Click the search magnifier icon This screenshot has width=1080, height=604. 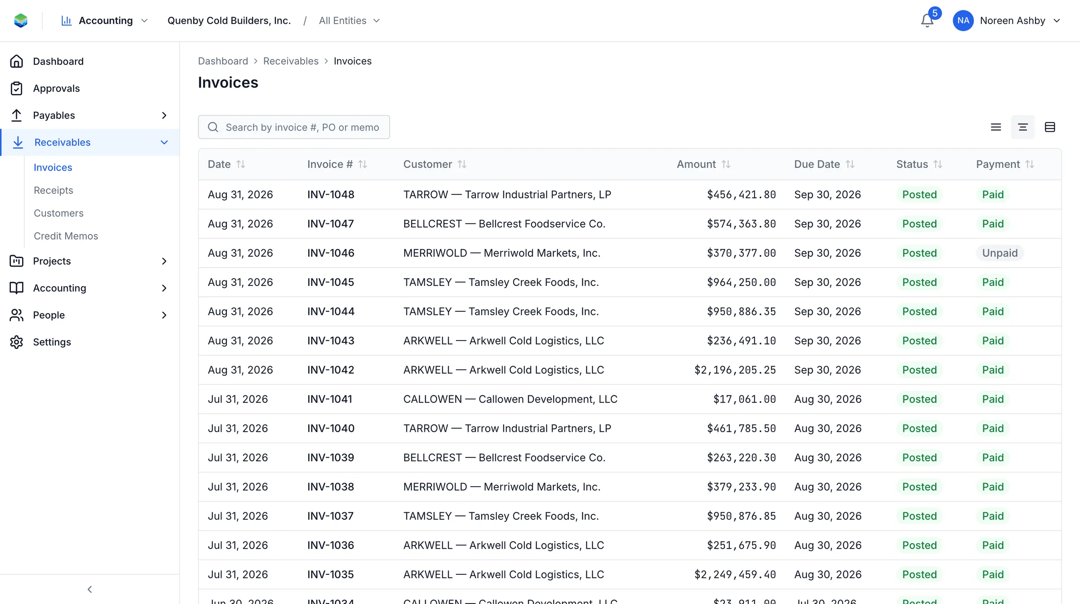coord(213,127)
